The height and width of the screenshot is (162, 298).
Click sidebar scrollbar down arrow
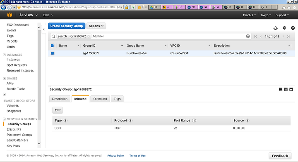tap(39, 143)
